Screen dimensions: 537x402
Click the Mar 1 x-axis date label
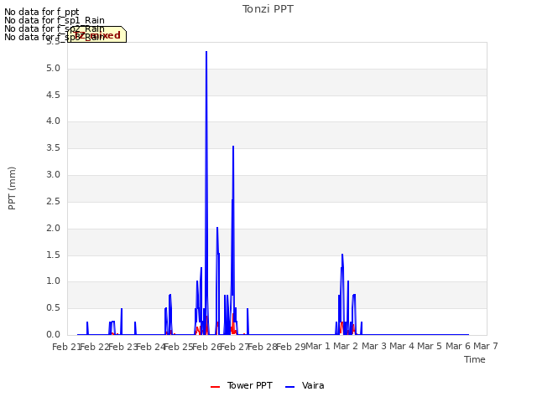318,346
